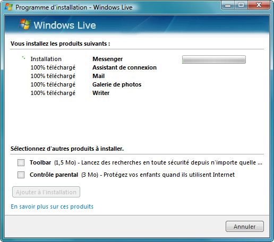Click the Galerie de photos entry
This screenshot has height=242, width=274.
click(x=117, y=84)
